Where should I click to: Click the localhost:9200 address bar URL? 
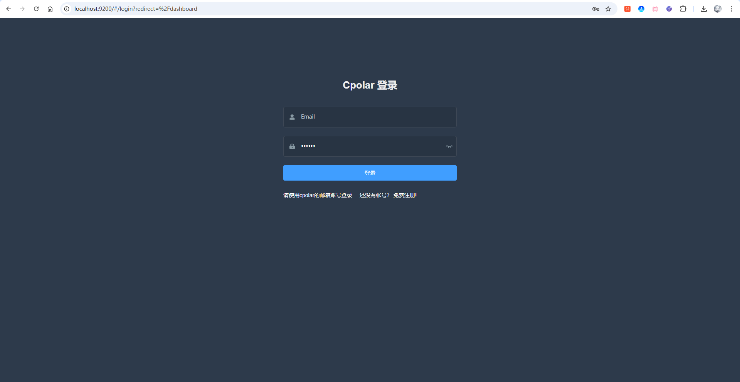pos(136,9)
